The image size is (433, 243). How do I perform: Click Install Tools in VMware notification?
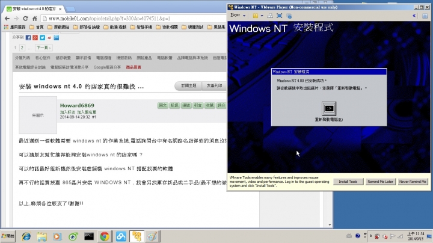348,182
